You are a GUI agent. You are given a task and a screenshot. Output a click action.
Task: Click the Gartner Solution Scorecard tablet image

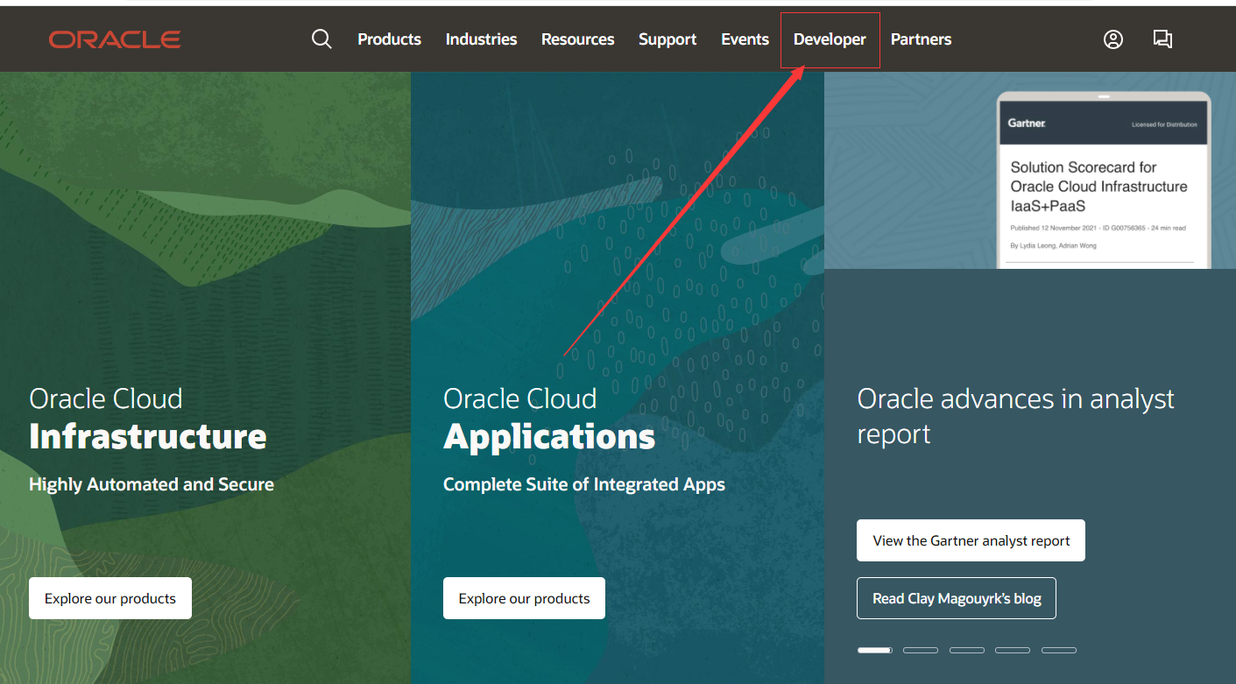pos(1104,180)
